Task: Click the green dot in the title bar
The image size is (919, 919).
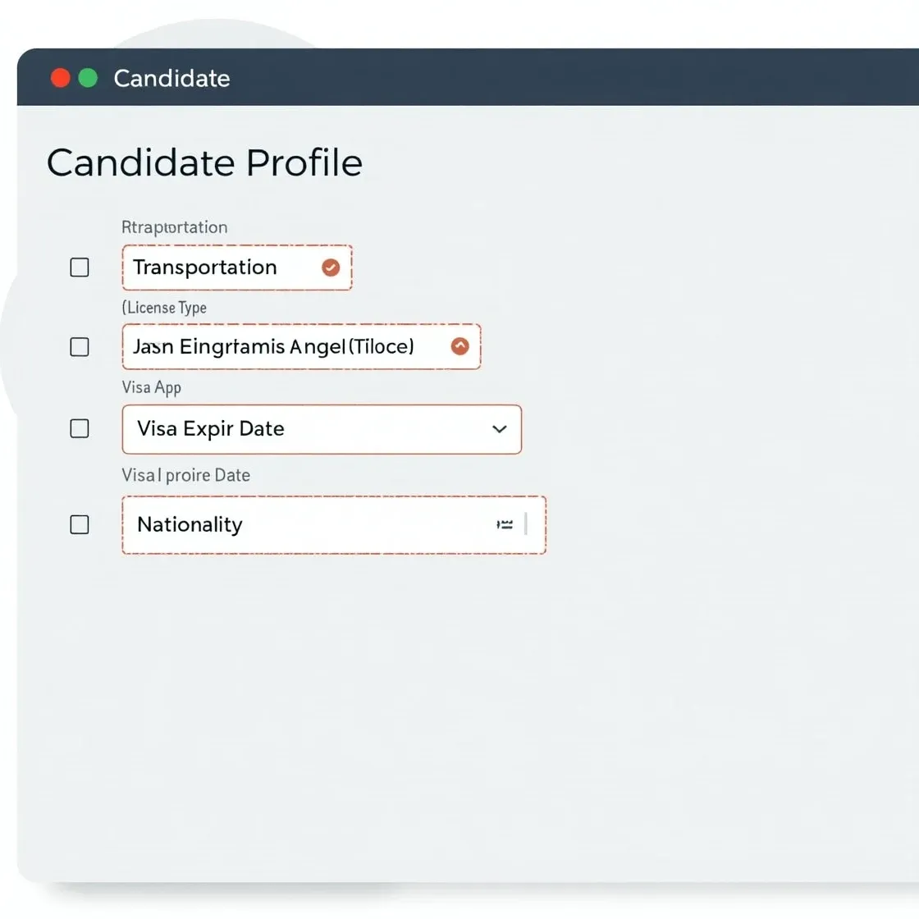Action: [86, 77]
